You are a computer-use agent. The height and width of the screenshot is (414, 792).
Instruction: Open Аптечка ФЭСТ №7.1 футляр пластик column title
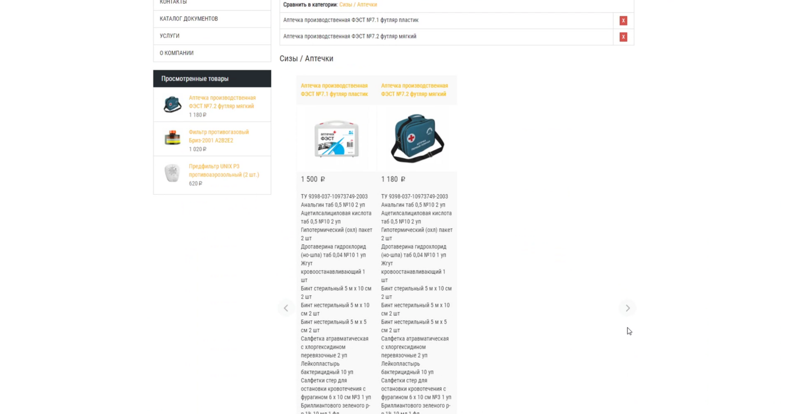(334, 90)
